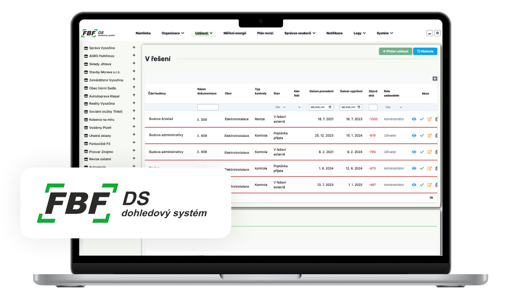Click the -1000 remaining days value
The height and width of the screenshot is (300, 522).
[373, 119]
